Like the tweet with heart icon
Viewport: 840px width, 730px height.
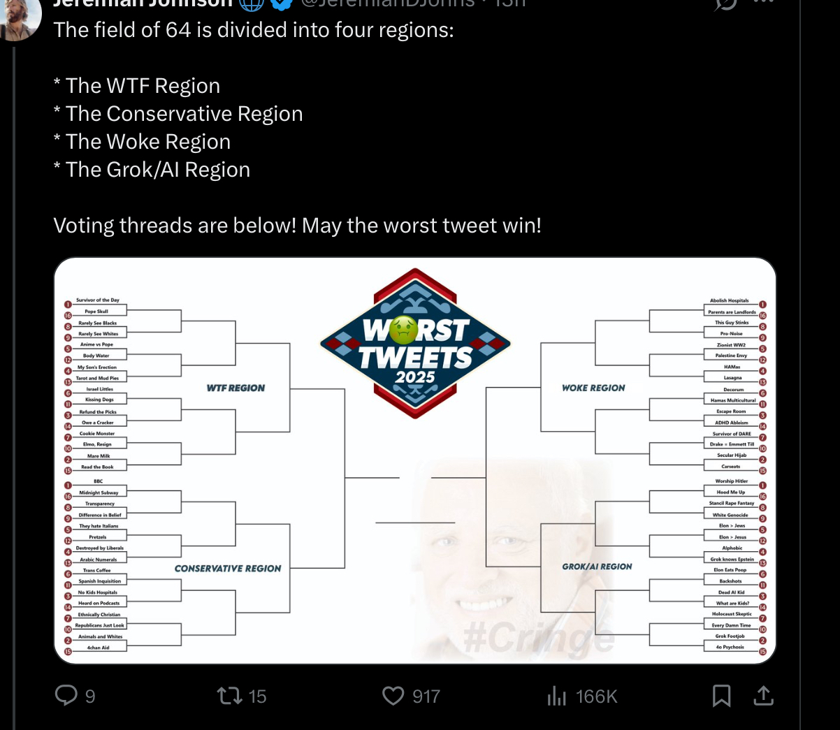tap(393, 696)
